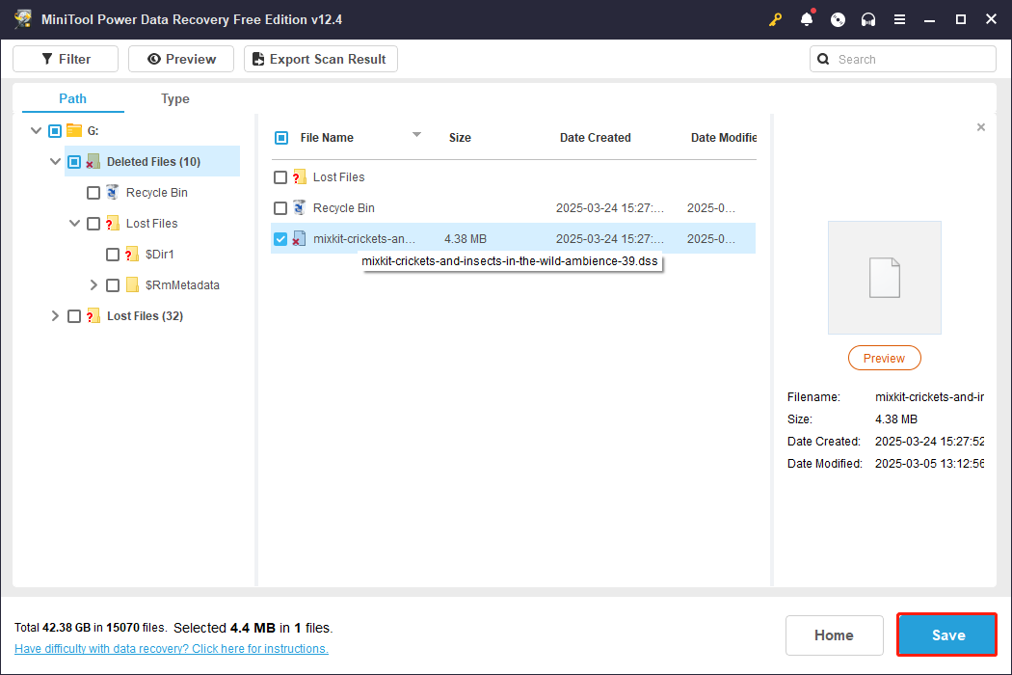1012x675 pixels.
Task: Check the Lost Files (32) checkbox
Action: [74, 316]
